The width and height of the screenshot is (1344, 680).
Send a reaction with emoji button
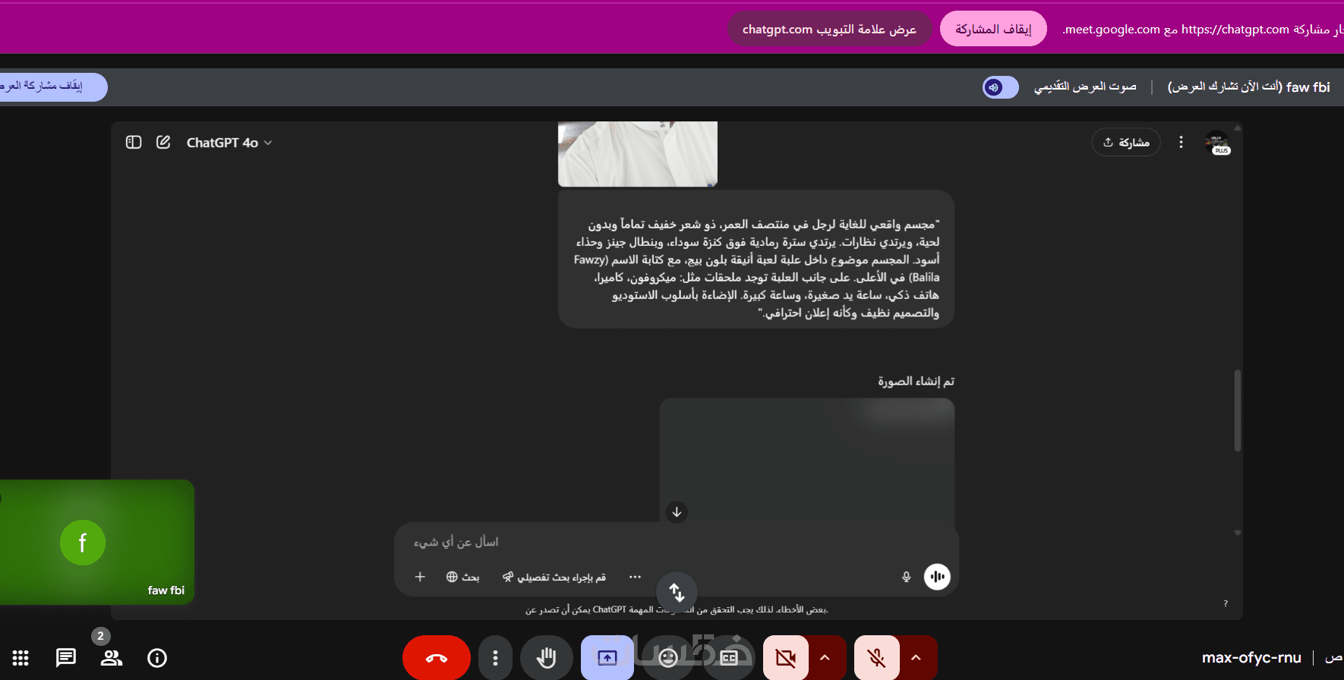click(668, 658)
